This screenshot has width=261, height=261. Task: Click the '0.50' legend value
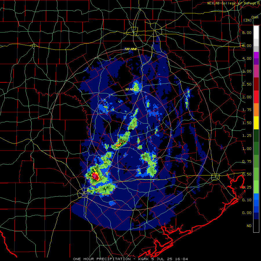coord(247,174)
